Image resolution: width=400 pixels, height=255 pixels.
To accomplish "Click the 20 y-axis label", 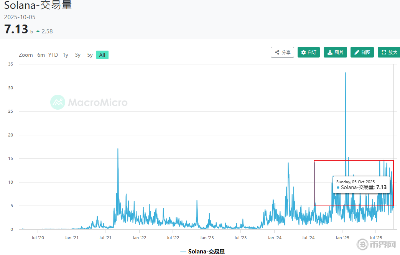I will pyautogui.click(x=10, y=135).
